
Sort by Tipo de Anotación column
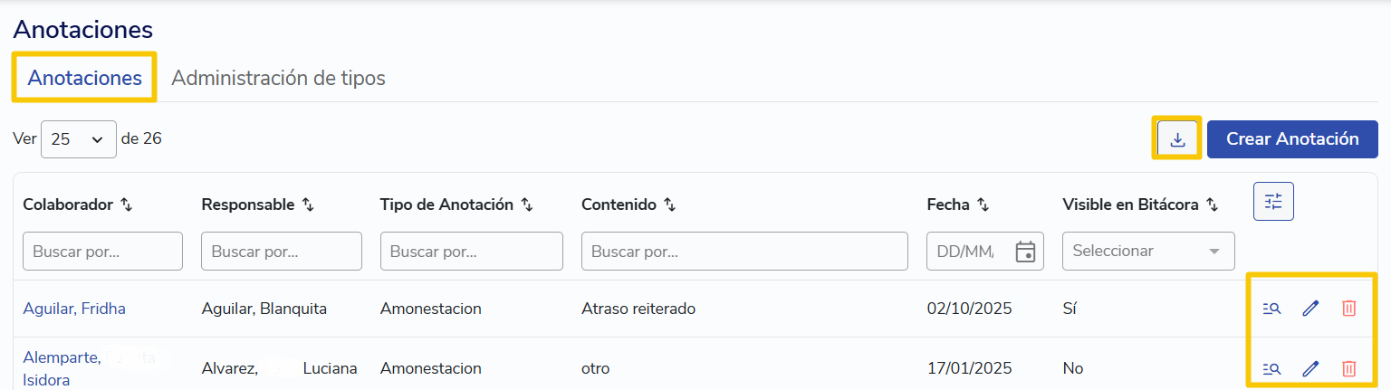[x=526, y=205]
